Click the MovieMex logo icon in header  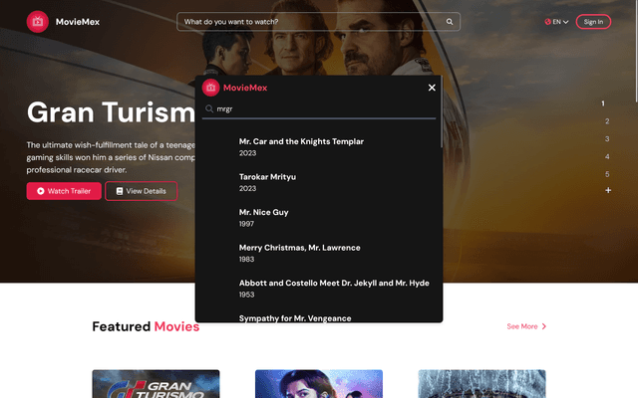click(38, 22)
